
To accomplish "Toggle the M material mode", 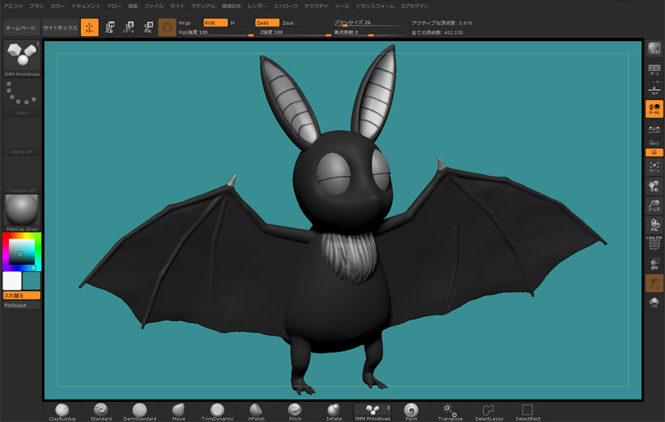I will (241, 23).
